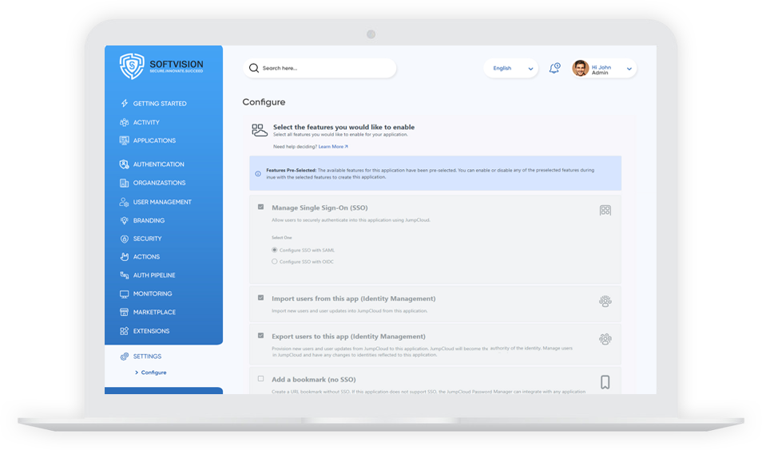Click the Configure page heading
Viewport: 762px width, 450px height.
pyautogui.click(x=264, y=102)
